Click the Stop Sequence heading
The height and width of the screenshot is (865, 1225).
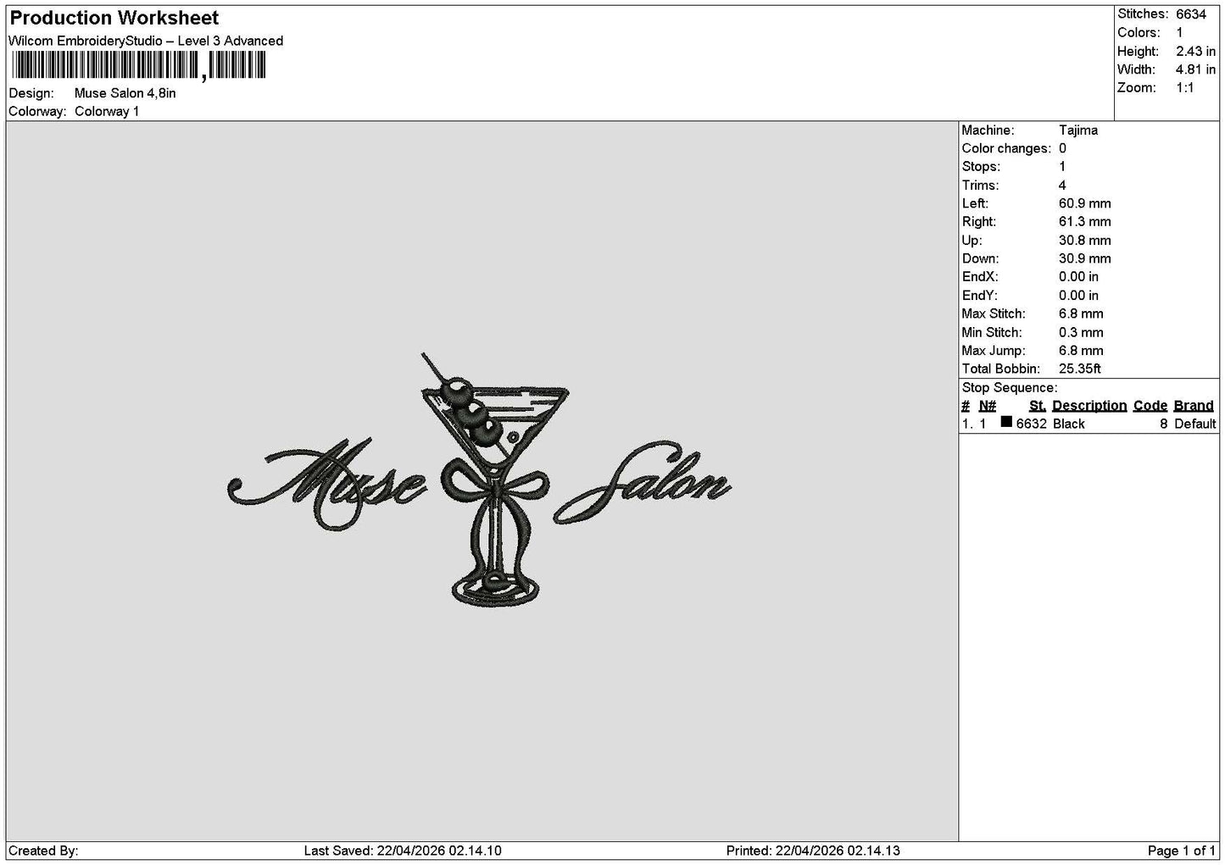[x=1010, y=388]
